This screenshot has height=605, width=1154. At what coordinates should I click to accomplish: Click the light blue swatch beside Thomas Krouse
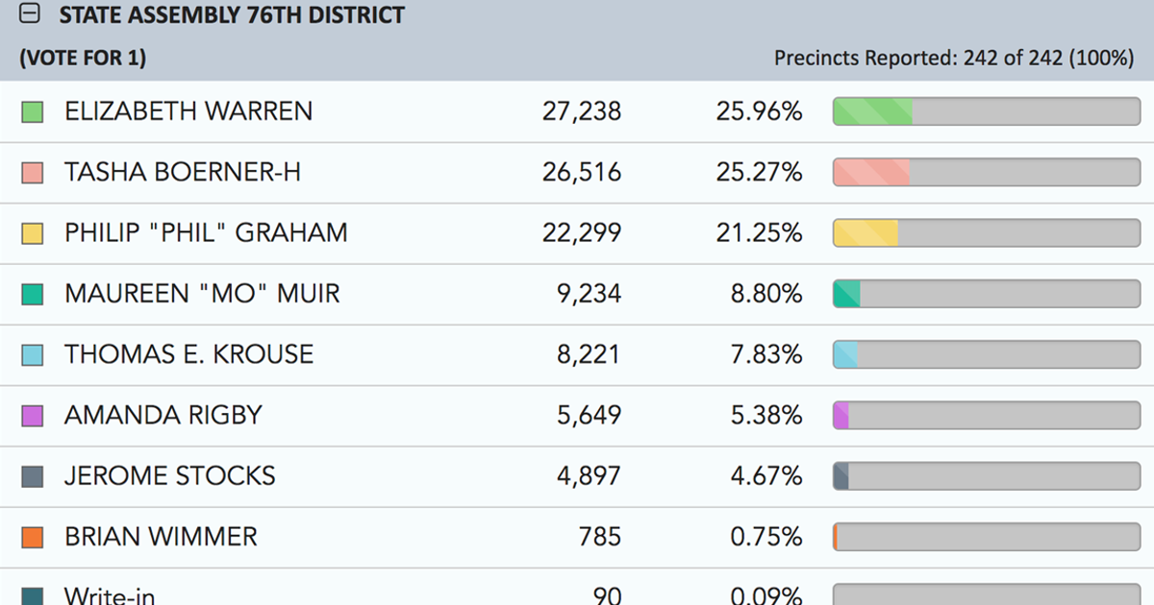coord(32,355)
